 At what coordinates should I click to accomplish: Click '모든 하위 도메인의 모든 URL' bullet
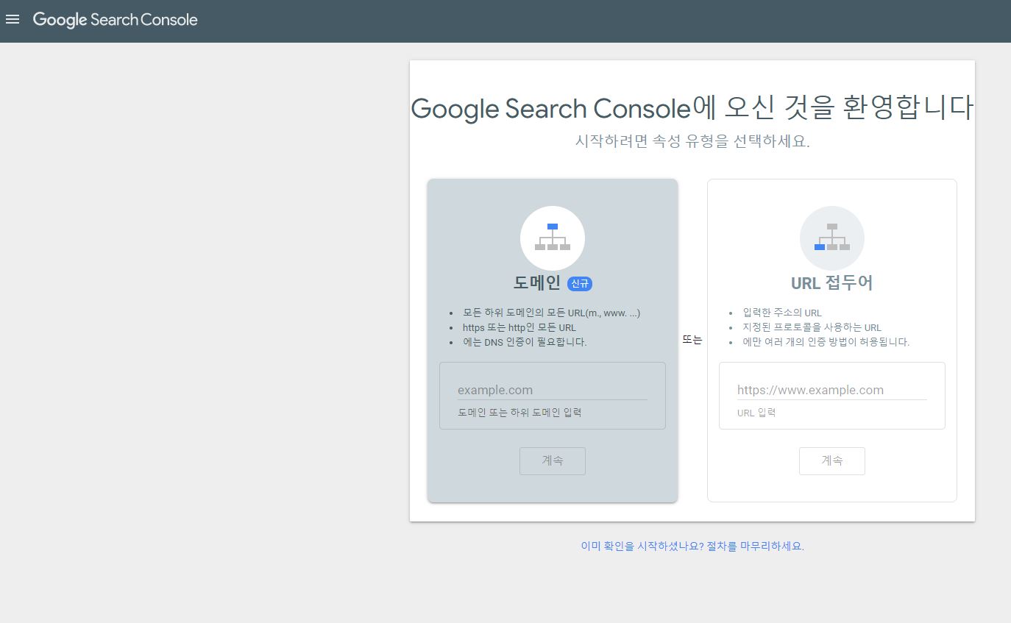pyautogui.click(x=552, y=313)
